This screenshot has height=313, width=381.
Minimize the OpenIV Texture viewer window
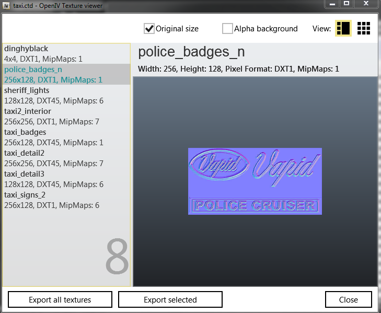(x=332, y=4)
